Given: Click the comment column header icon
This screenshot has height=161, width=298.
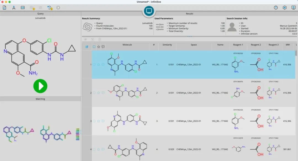Looking at the screenshot, I should click(103, 46).
